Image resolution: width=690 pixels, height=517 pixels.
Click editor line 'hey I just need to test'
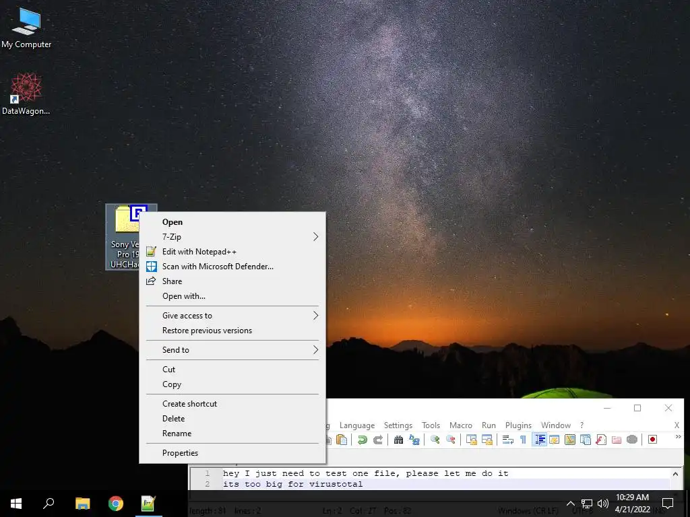coord(366,473)
